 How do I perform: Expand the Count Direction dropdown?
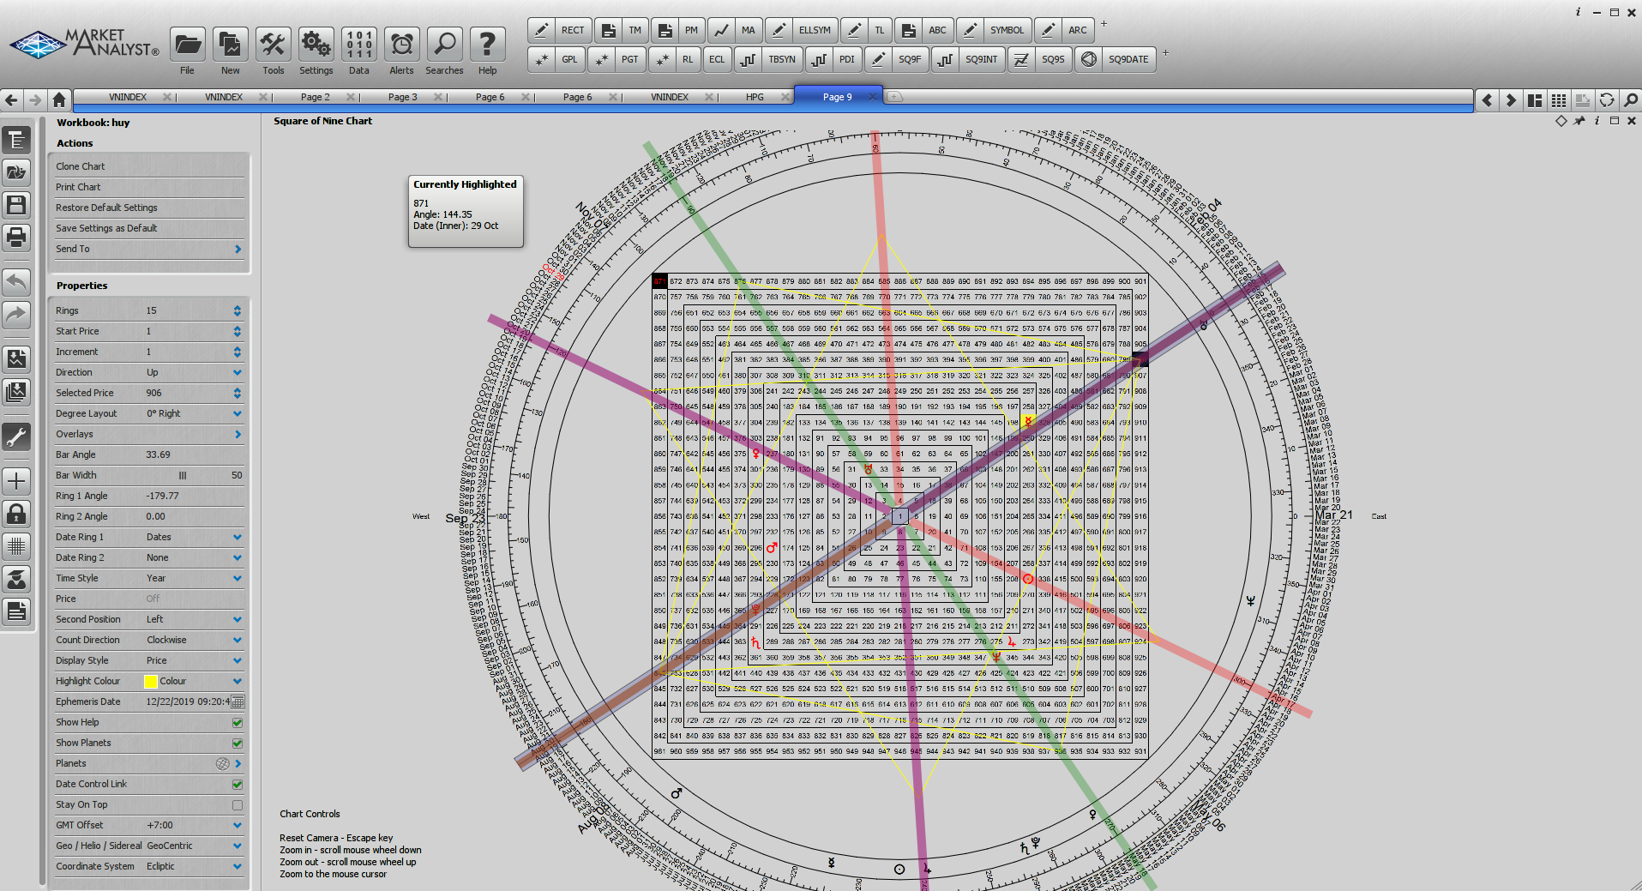click(x=237, y=640)
